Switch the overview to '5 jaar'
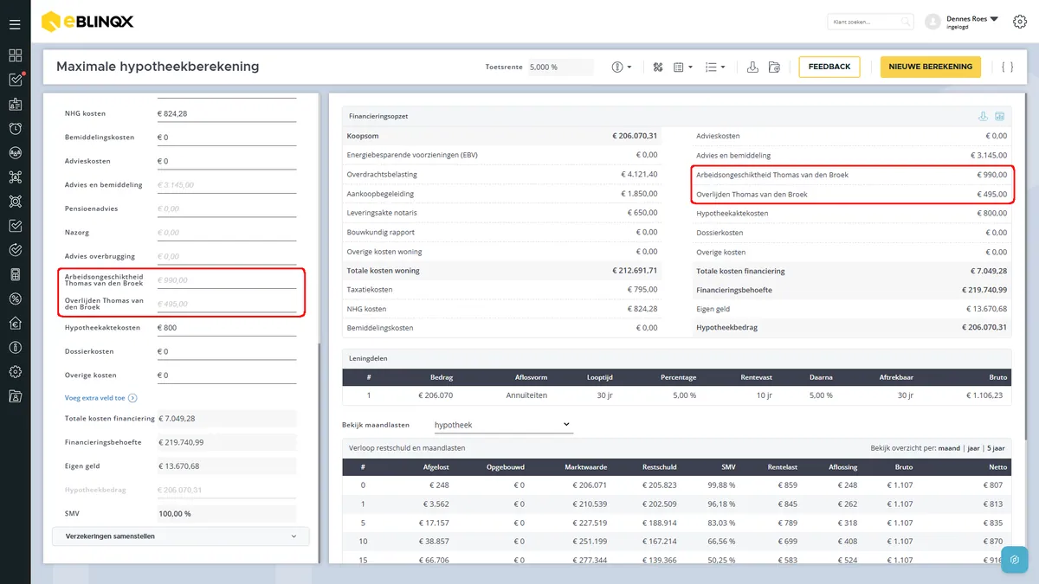Viewport: 1039px width, 584px height. click(996, 448)
